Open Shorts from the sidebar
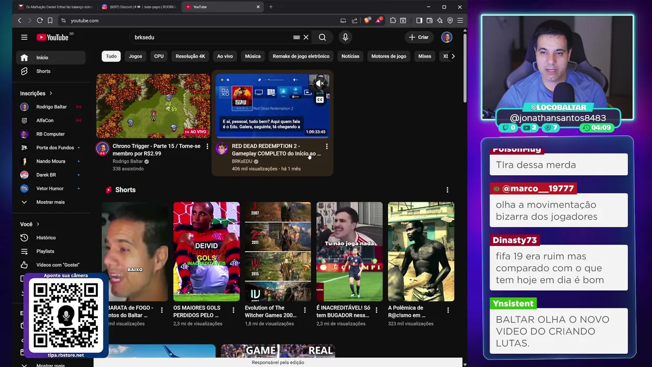 51,71
